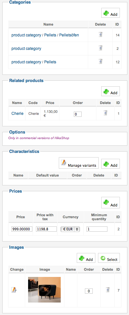Add a new characteristic
The width and height of the screenshot is (129, 315).
click(111, 164)
